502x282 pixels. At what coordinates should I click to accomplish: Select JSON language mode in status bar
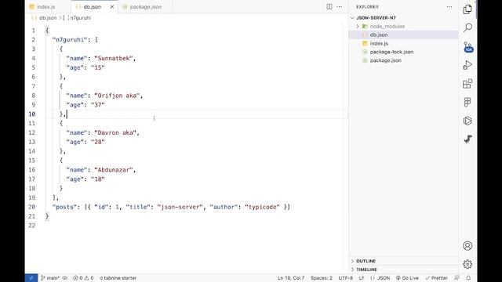380,278
